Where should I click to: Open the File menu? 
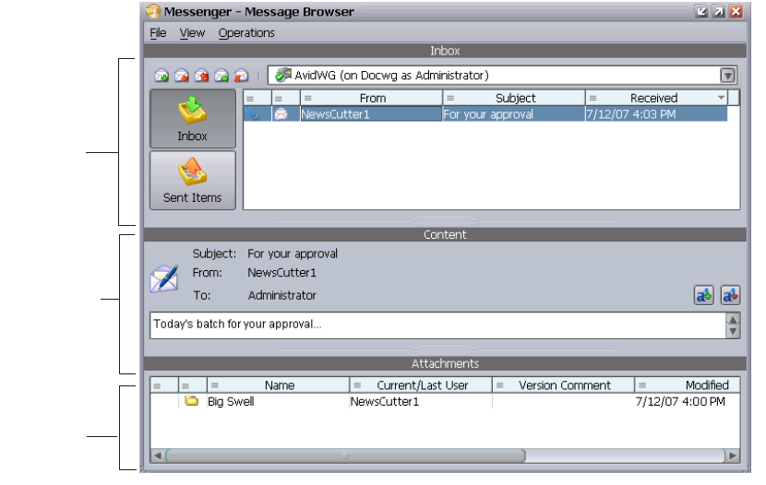point(158,32)
